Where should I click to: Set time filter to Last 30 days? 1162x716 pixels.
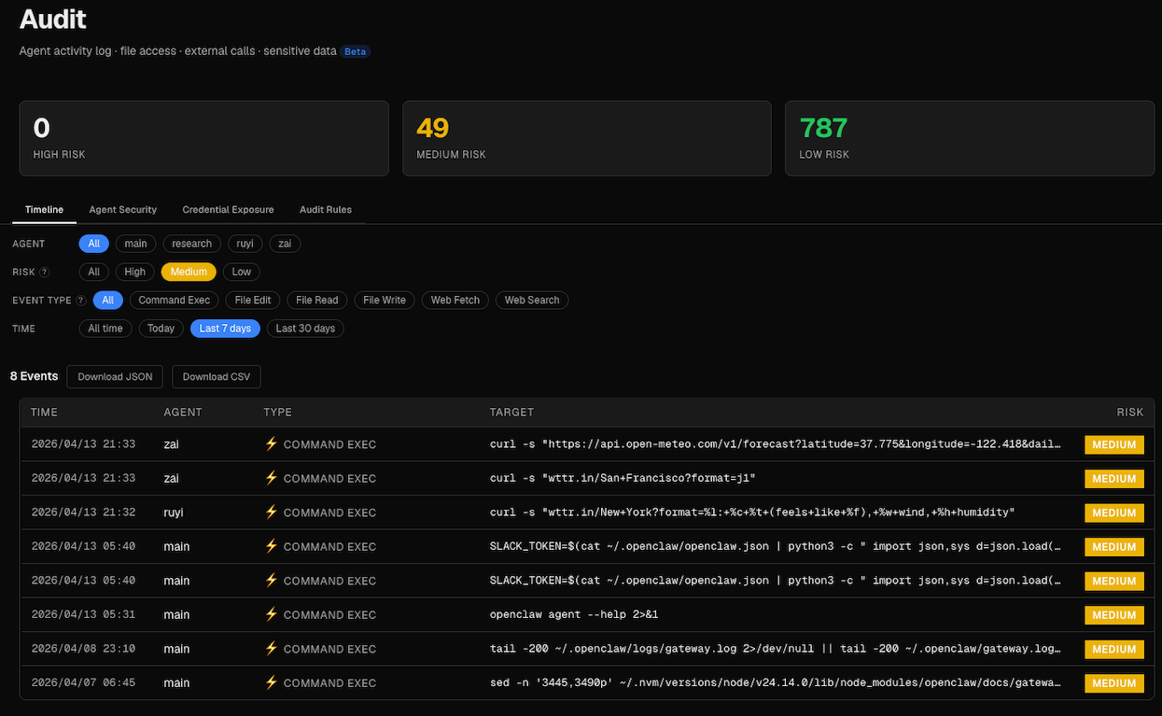pyautogui.click(x=305, y=329)
